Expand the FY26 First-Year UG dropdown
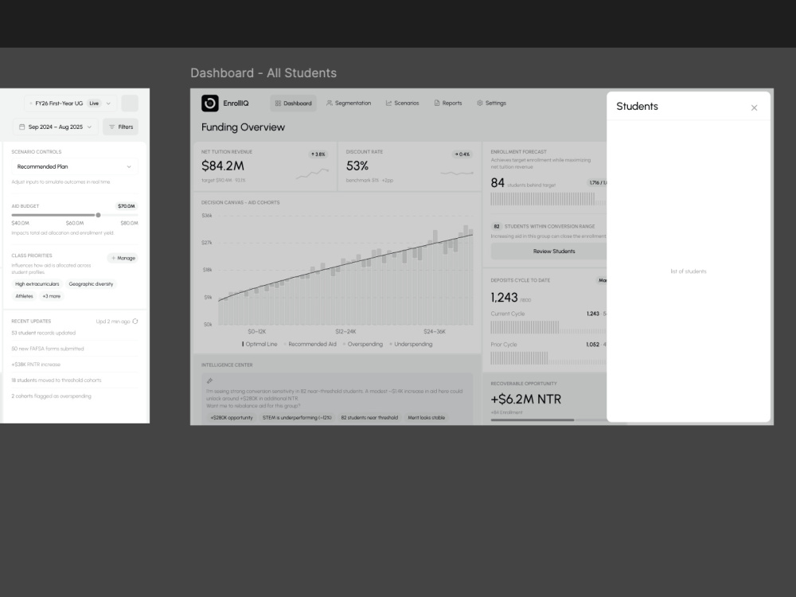The width and height of the screenshot is (796, 597). click(x=71, y=103)
